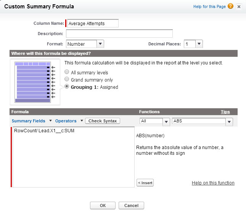
Task: Select the All summary levels option
Action: (x=67, y=72)
